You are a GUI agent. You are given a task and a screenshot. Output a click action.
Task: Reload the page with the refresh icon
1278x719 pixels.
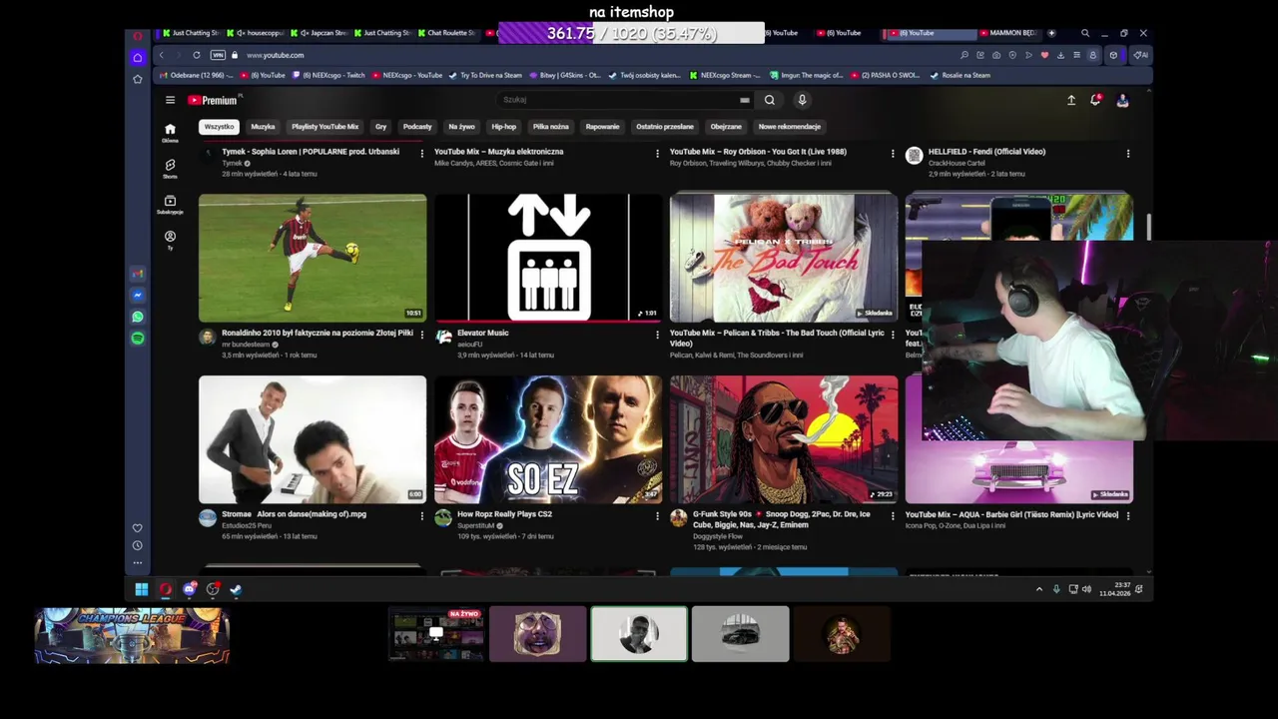197,55
